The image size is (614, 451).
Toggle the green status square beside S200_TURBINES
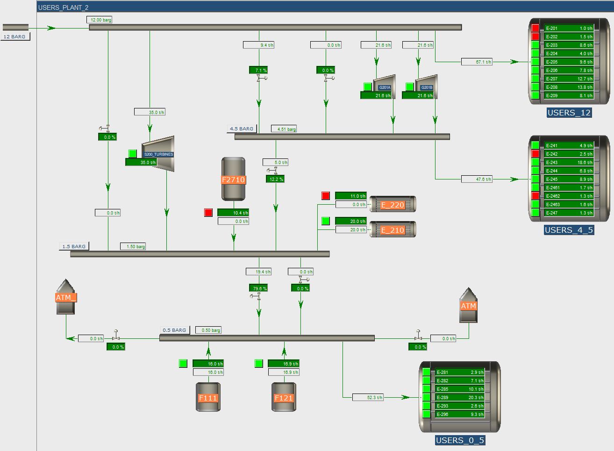click(133, 154)
